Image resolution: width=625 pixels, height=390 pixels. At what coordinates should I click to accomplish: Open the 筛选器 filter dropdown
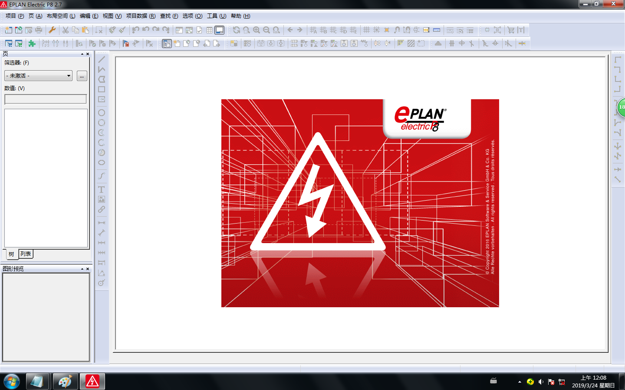38,76
